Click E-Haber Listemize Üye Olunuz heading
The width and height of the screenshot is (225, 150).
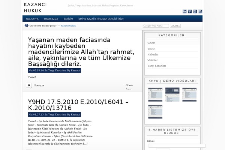coord(172,131)
